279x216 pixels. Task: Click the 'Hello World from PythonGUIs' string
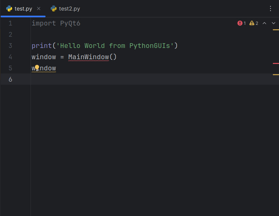[x=115, y=46]
